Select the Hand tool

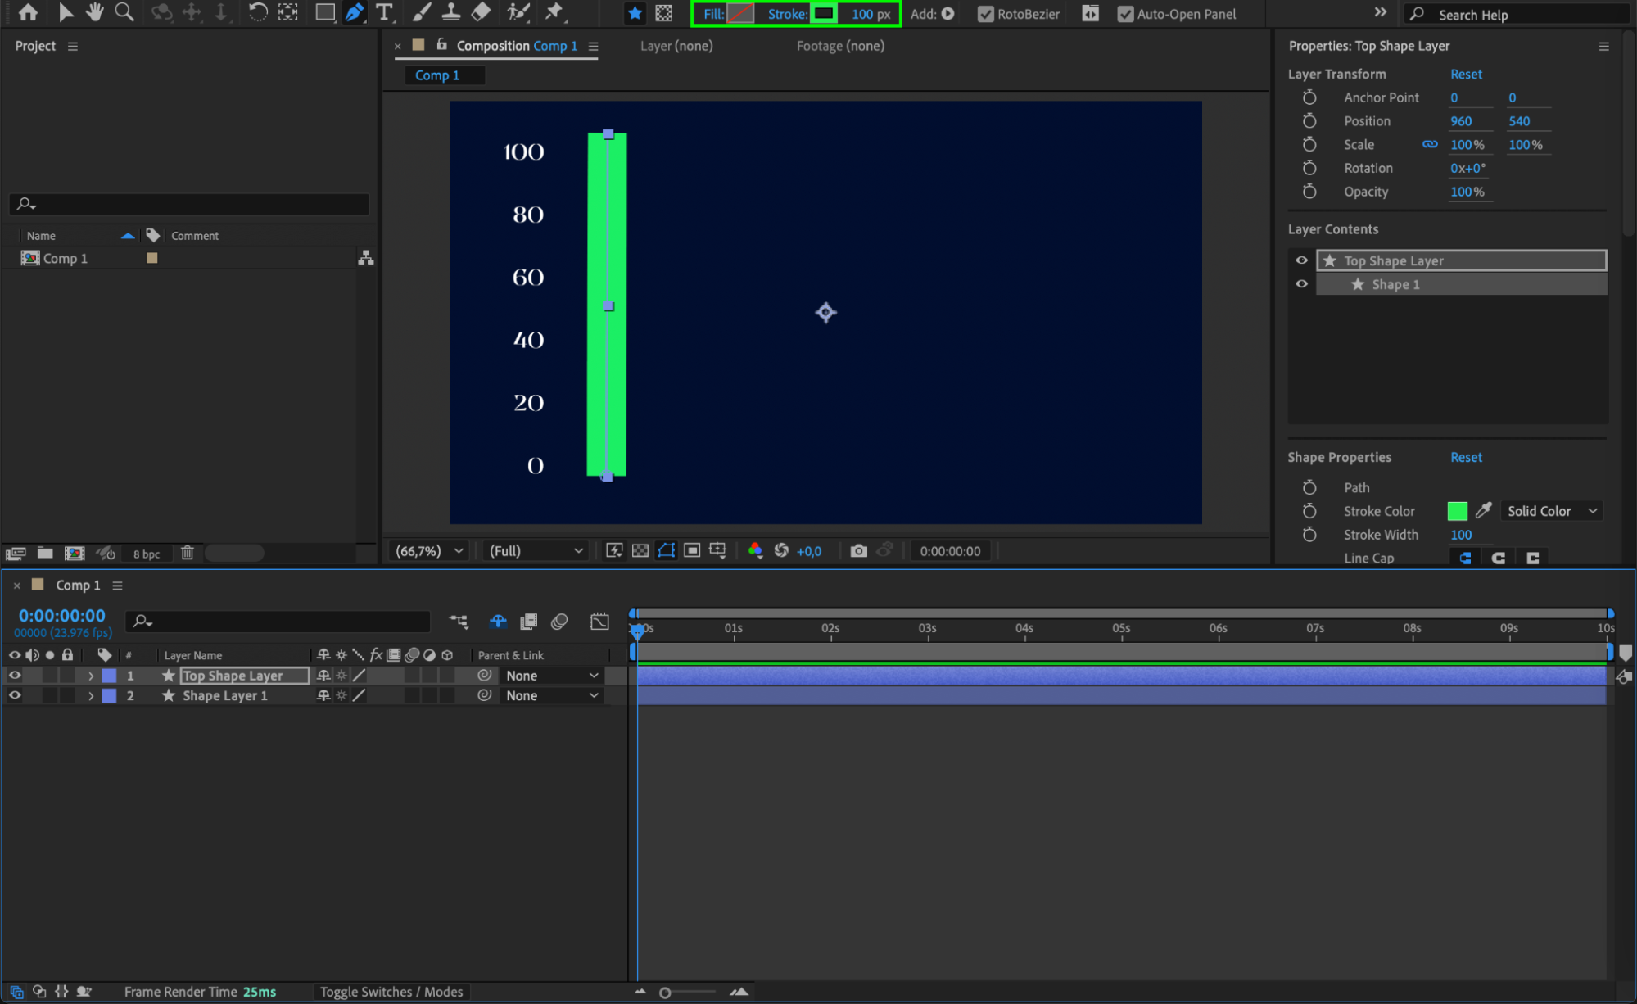tap(95, 12)
